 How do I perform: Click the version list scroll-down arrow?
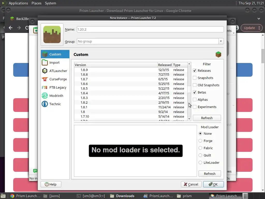[x=189, y=119]
